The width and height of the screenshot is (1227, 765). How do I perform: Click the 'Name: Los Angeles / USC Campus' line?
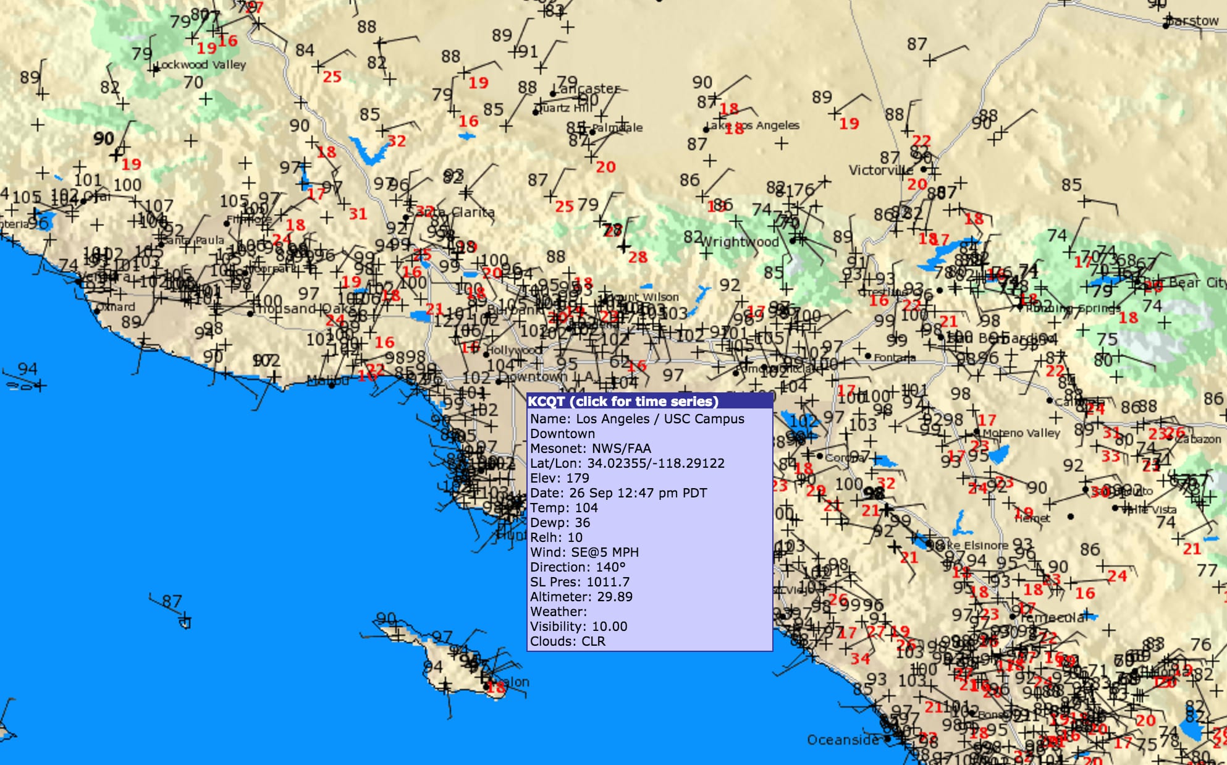coord(637,419)
